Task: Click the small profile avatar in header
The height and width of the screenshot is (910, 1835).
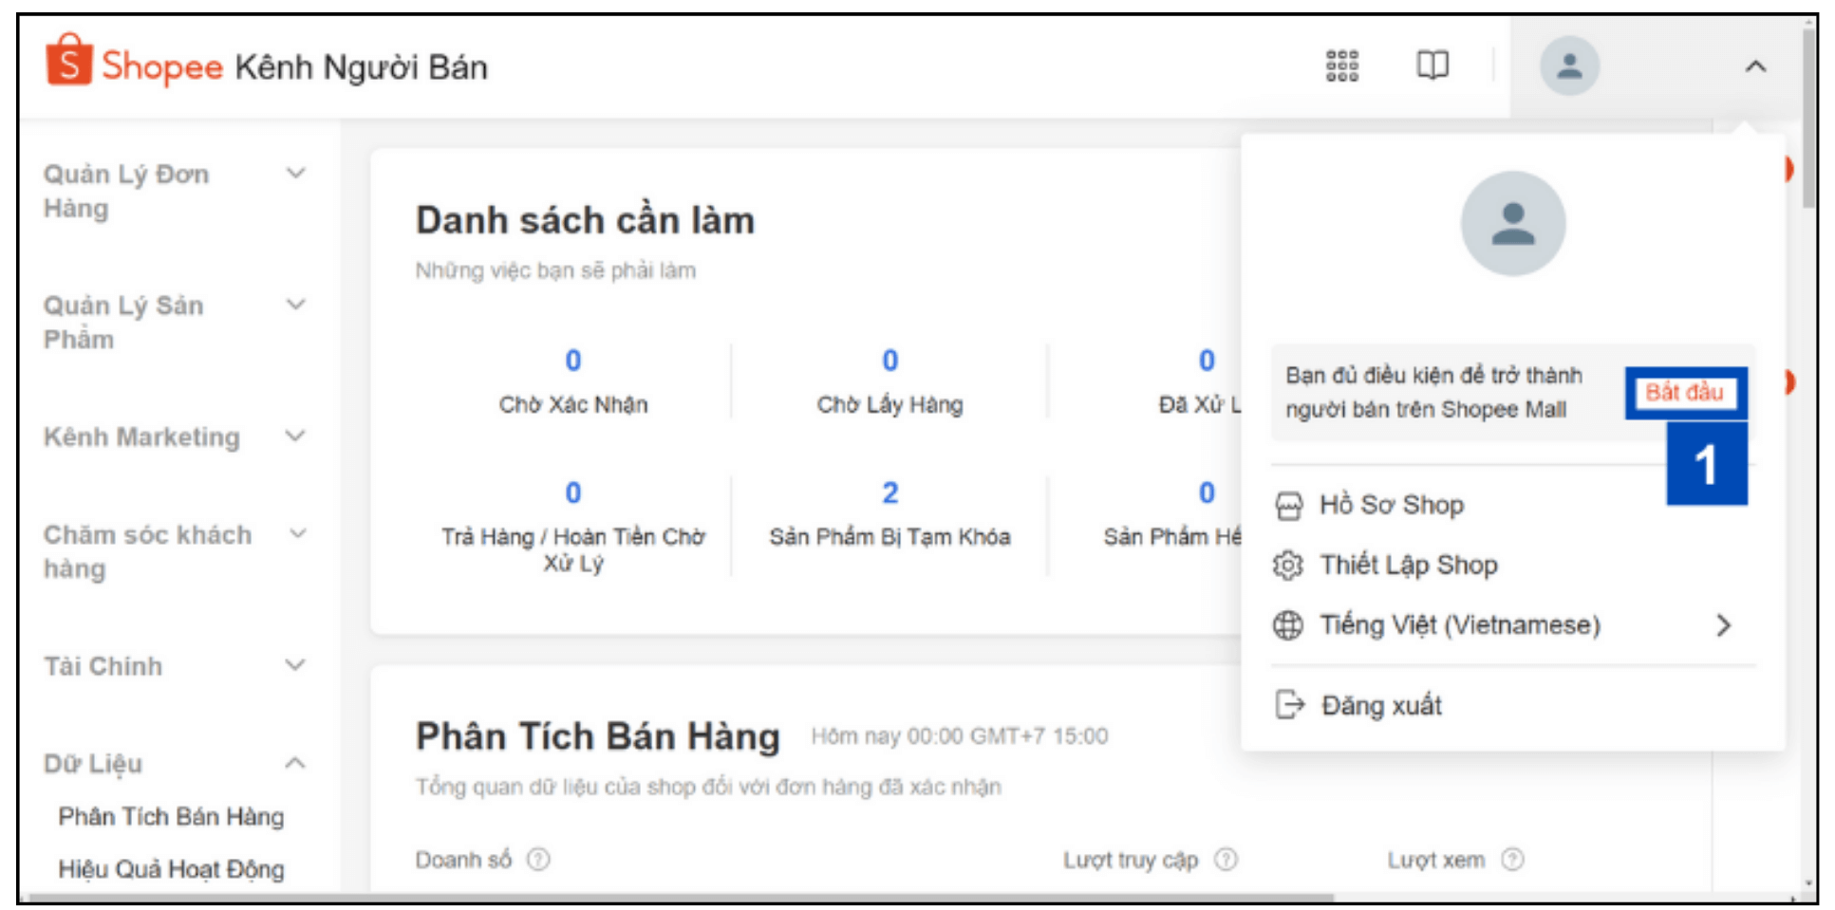Action: pos(1569,65)
